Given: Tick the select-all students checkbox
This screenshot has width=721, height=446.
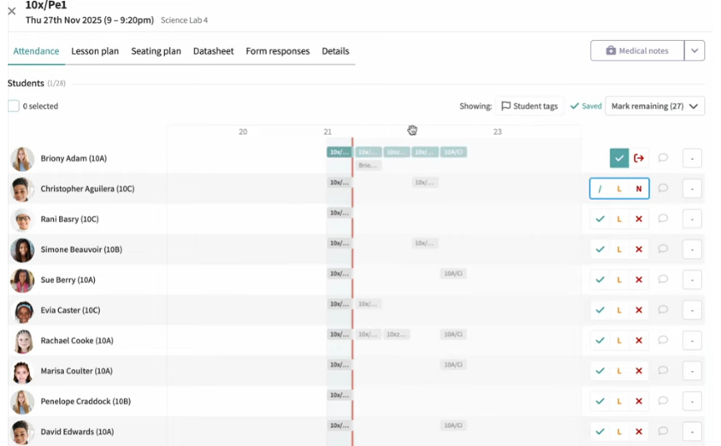Looking at the screenshot, I should click(14, 106).
